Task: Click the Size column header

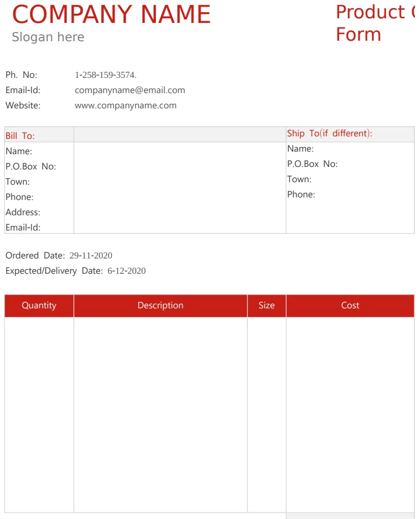Action: [267, 305]
